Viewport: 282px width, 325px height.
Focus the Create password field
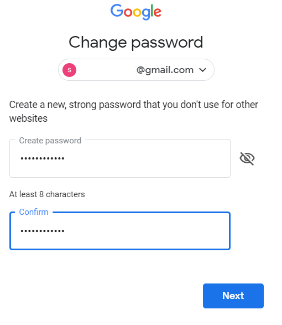pos(120,158)
